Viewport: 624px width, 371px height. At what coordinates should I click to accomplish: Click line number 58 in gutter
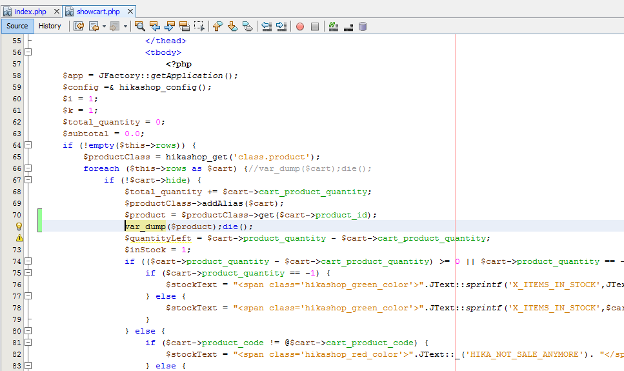tap(17, 75)
